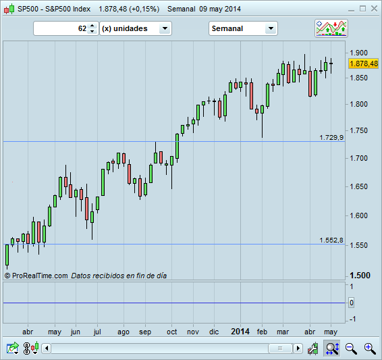Click the yellow 1.878,48 current price label
Viewport: 382px width, 360px height.
point(364,63)
